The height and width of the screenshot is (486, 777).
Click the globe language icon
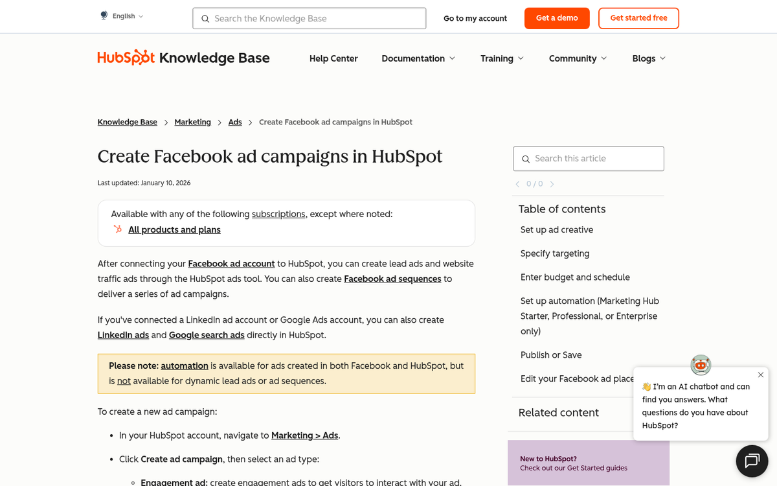(x=103, y=15)
